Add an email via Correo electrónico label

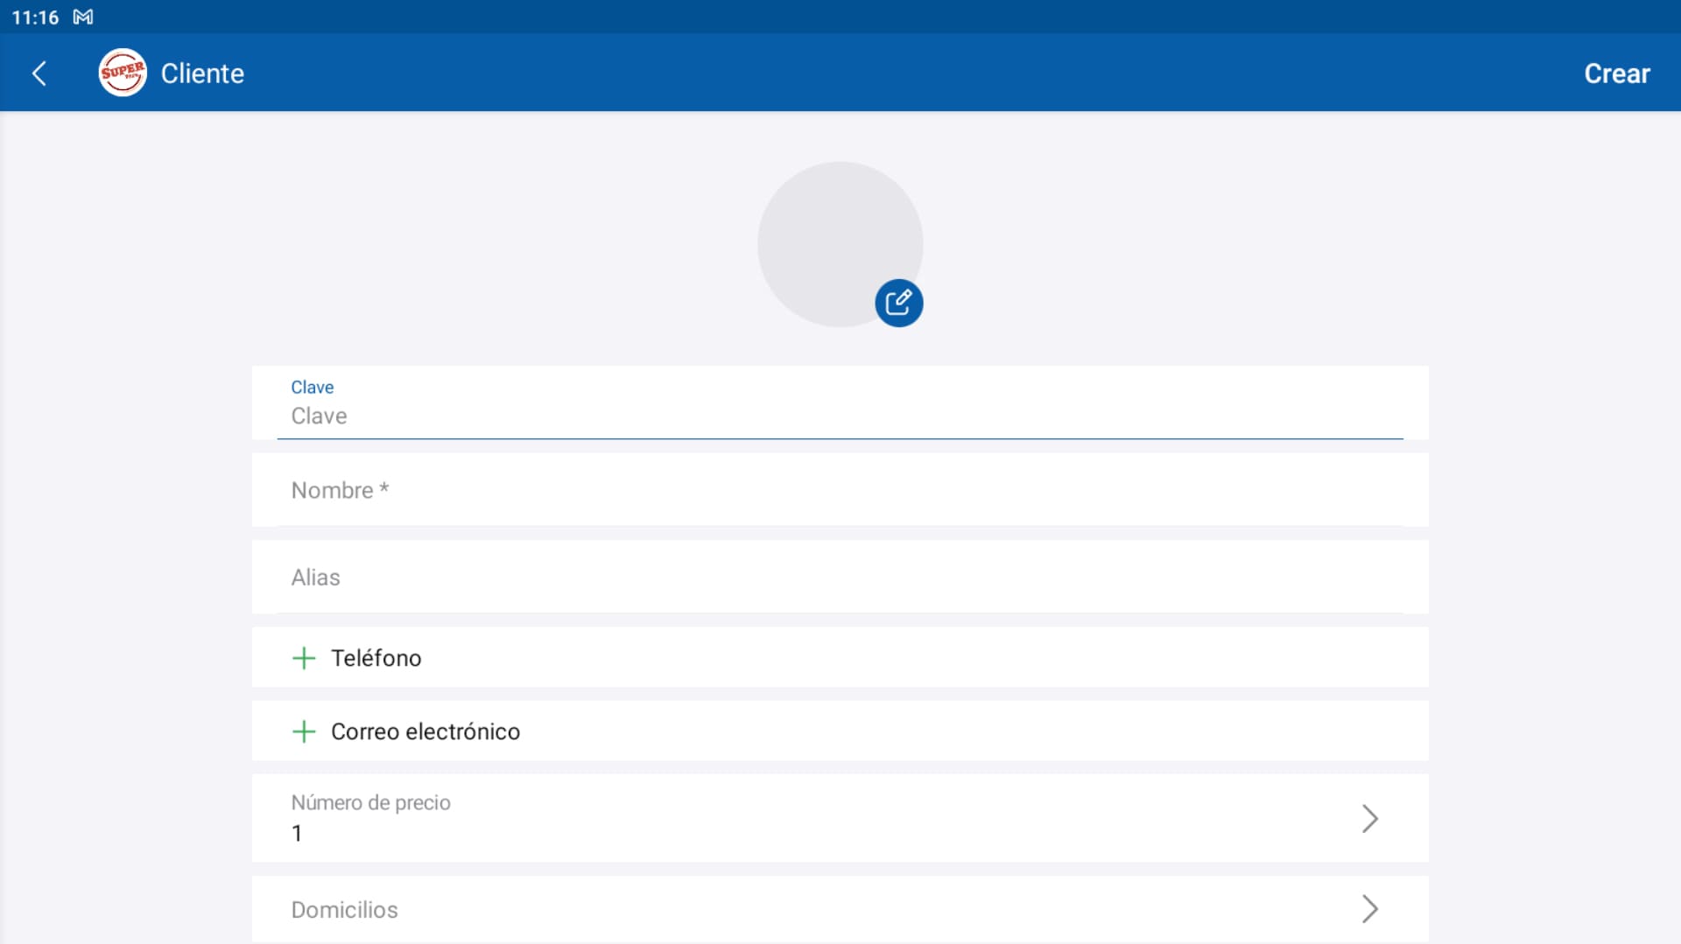coord(425,731)
